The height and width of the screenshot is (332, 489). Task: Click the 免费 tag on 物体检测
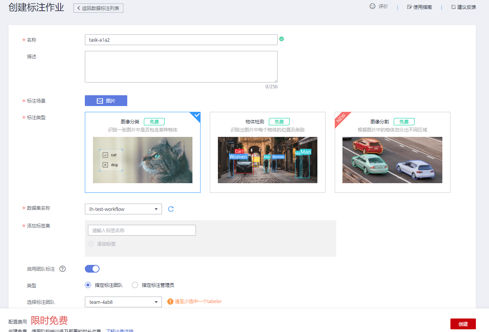pos(279,122)
